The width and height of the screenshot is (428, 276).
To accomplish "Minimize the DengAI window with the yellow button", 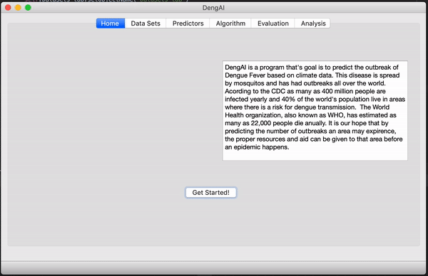I will tap(18, 8).
